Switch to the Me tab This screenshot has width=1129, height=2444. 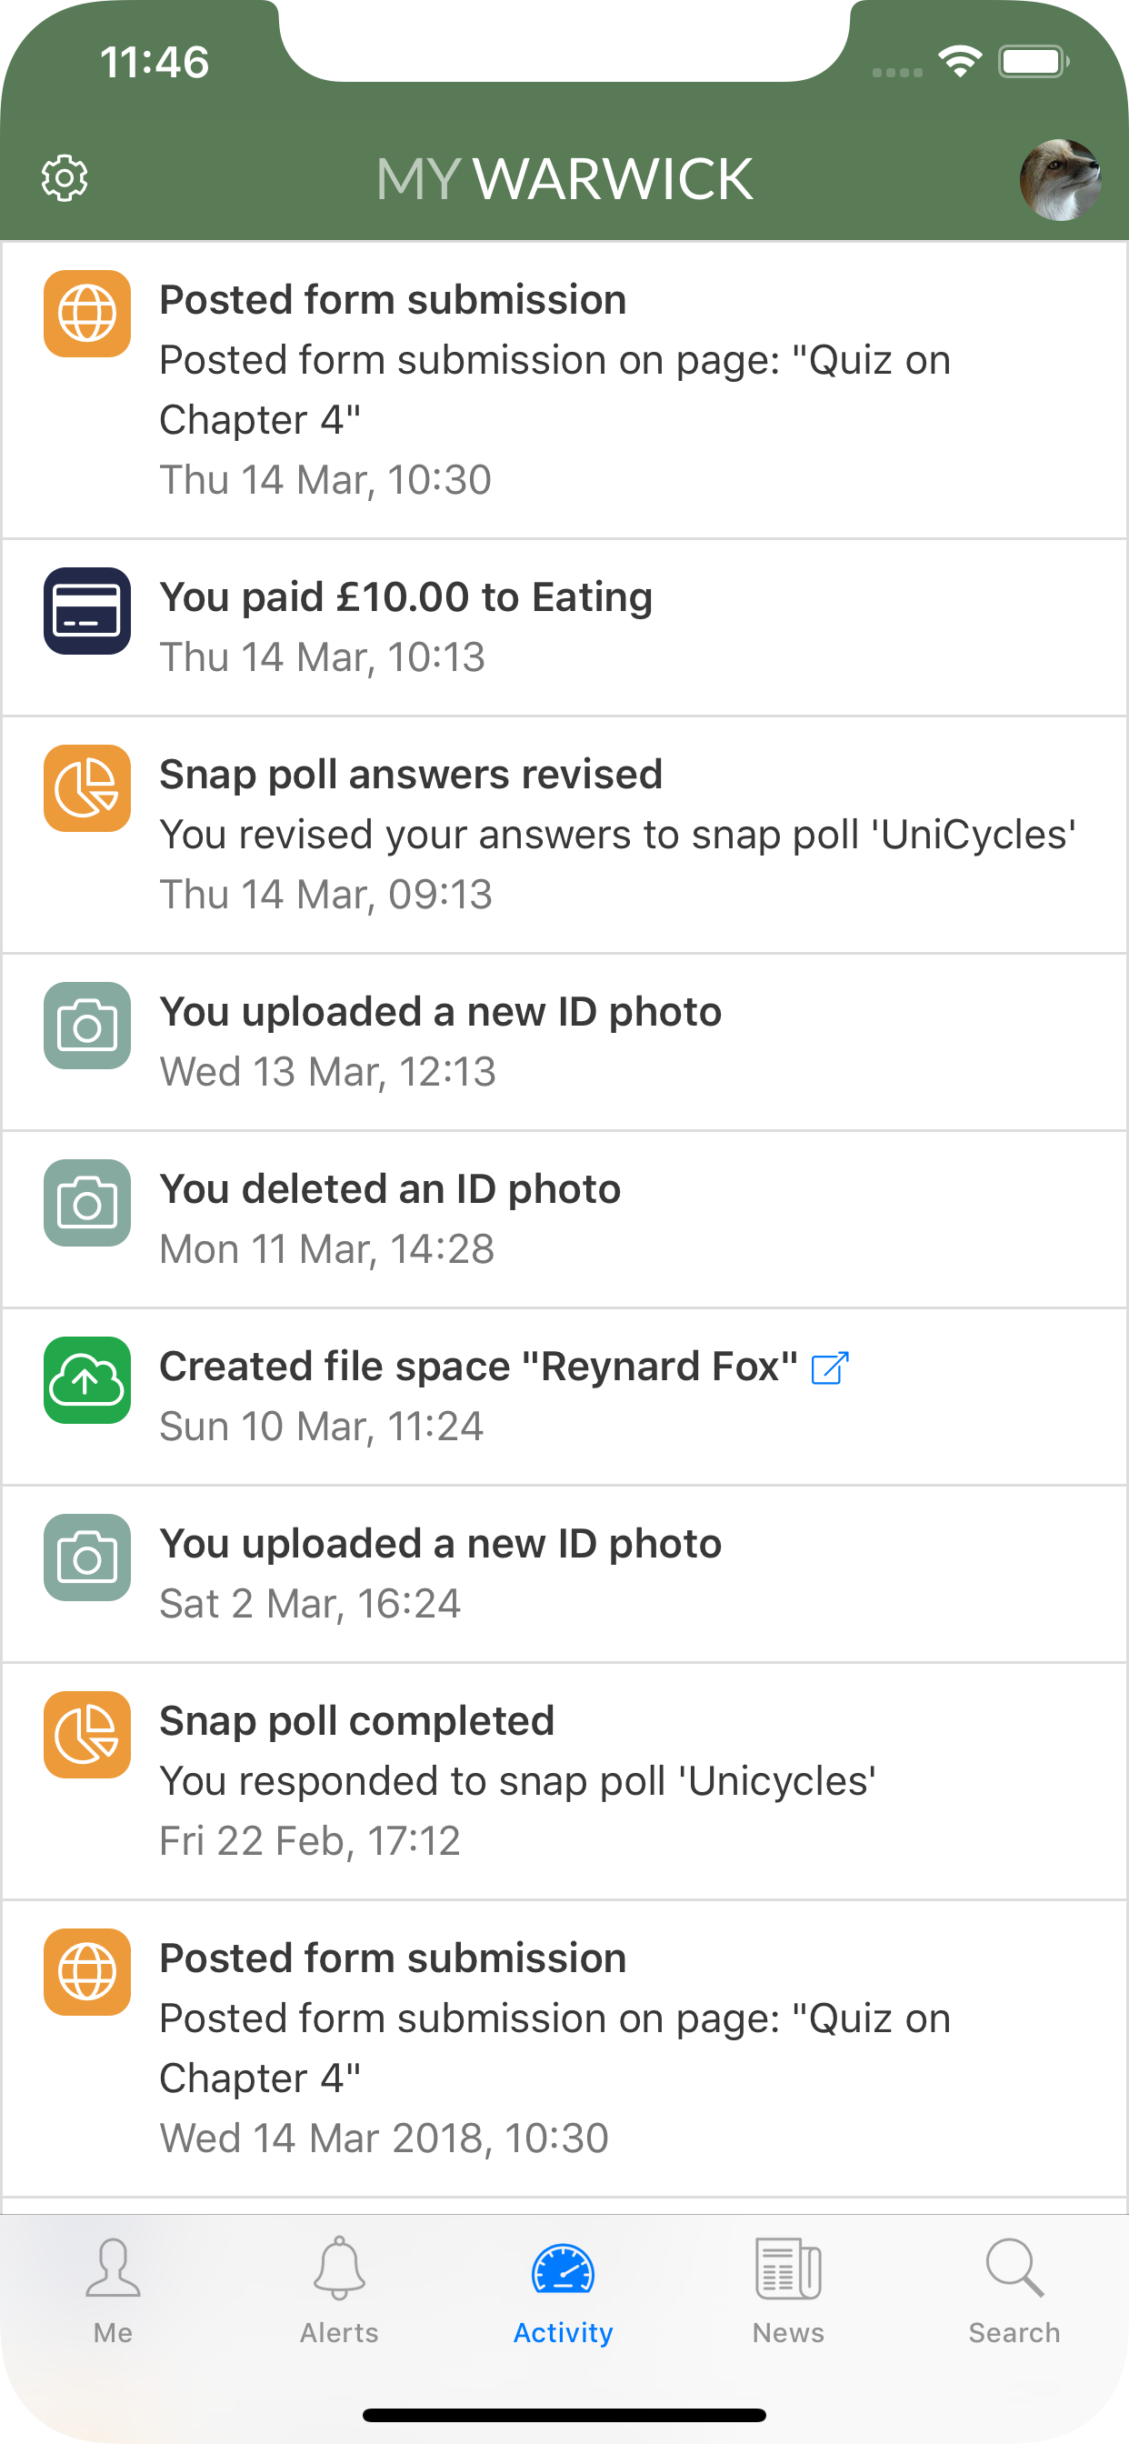point(113,2290)
